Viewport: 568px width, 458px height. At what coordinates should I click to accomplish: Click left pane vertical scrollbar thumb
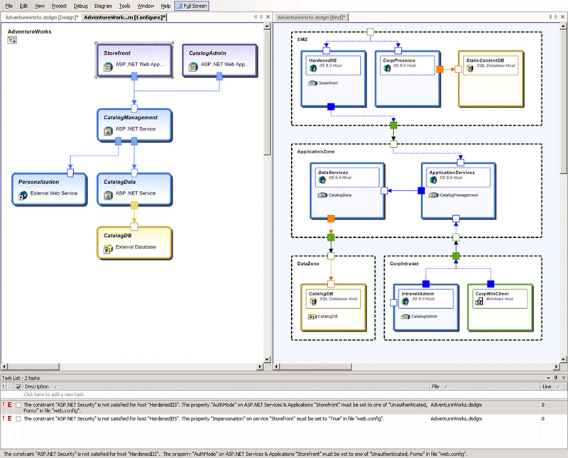pos(267,92)
